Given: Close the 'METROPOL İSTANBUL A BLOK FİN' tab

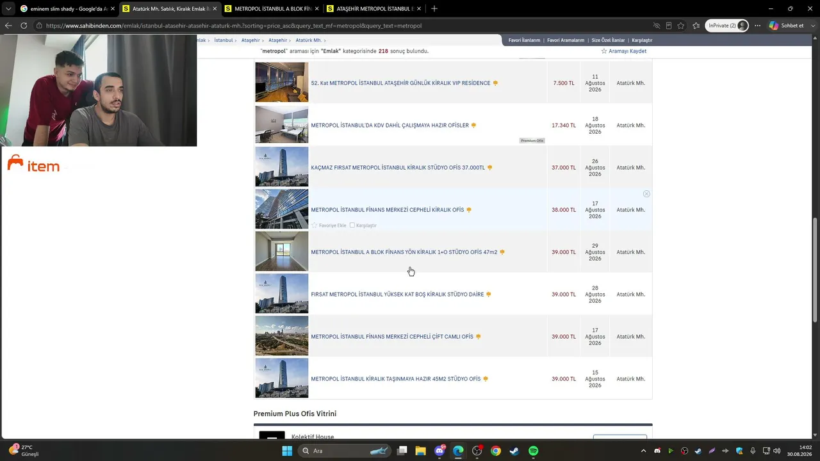Looking at the screenshot, I should coord(316,9).
